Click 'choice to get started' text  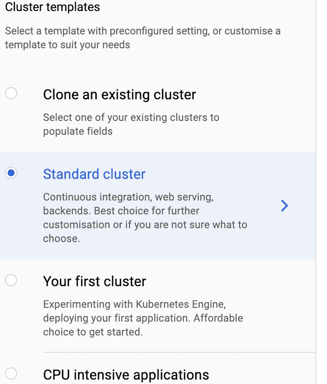[x=92, y=332]
